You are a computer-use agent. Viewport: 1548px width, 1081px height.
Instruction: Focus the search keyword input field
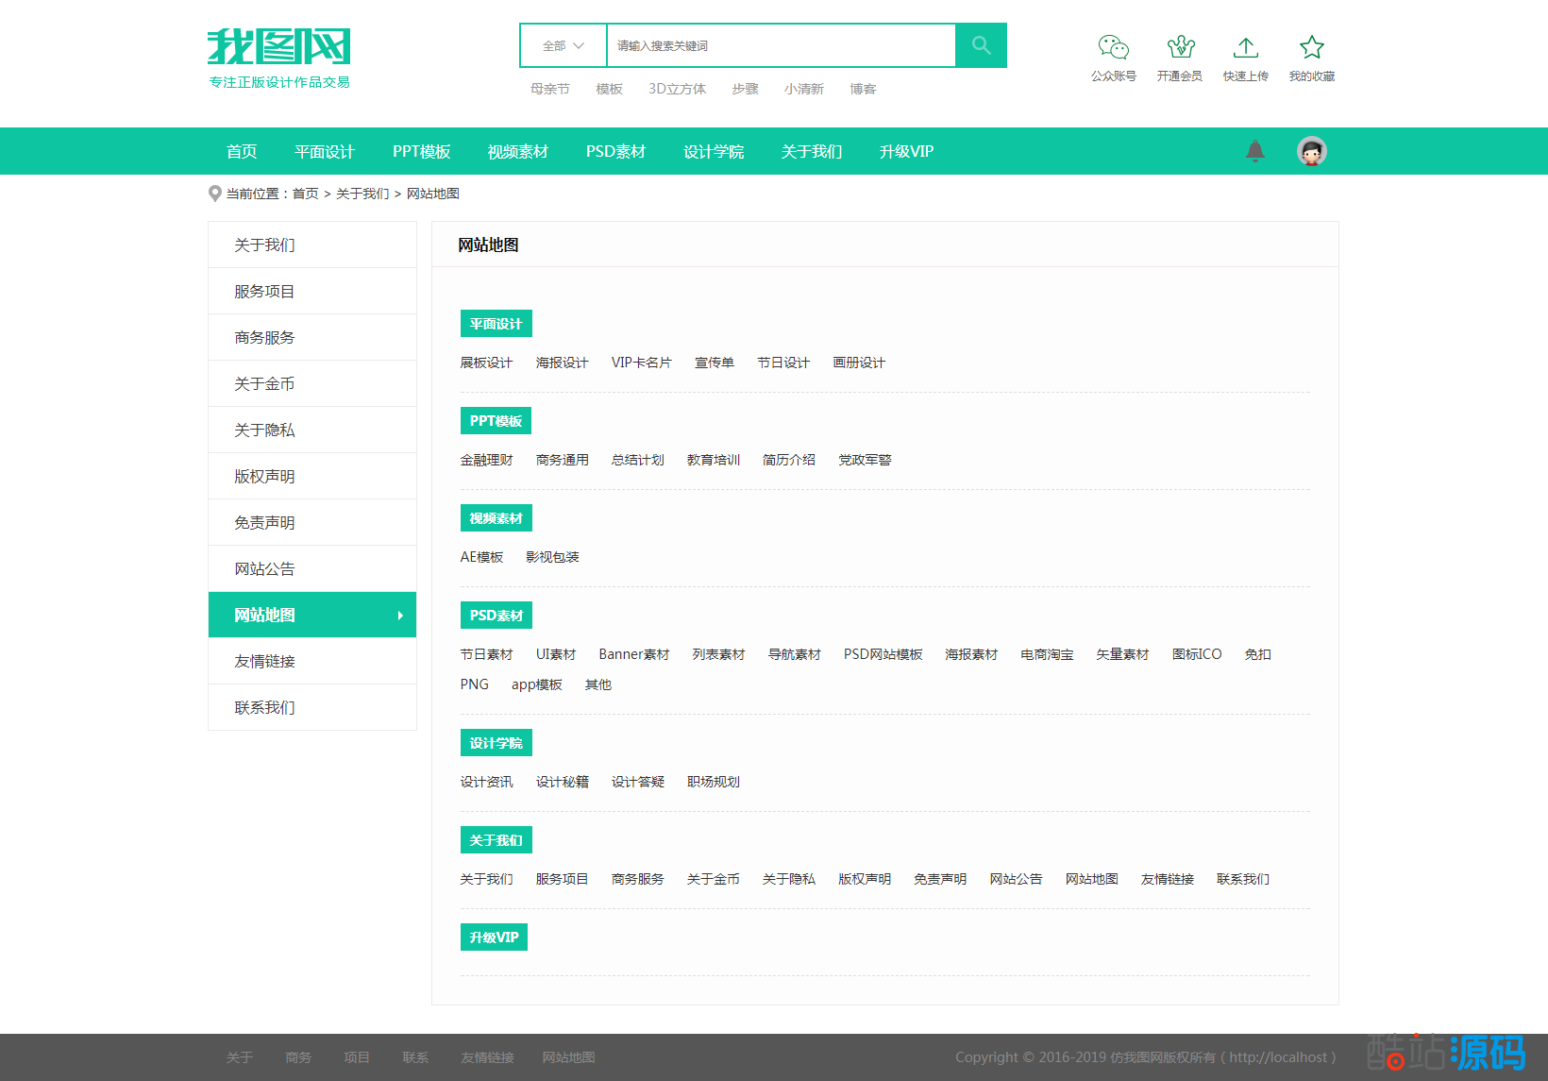coord(780,45)
